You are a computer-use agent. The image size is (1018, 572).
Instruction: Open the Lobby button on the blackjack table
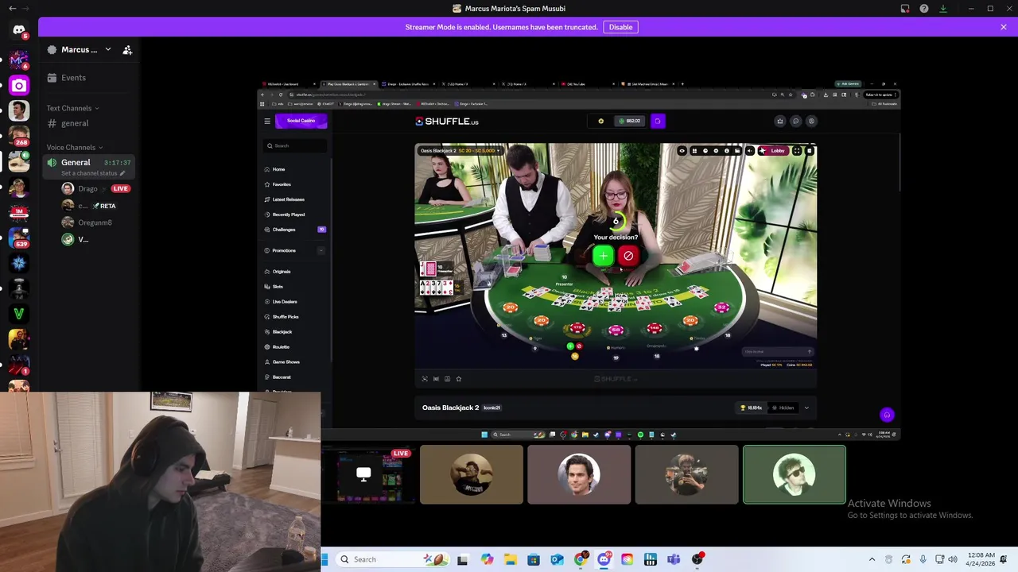coord(773,150)
